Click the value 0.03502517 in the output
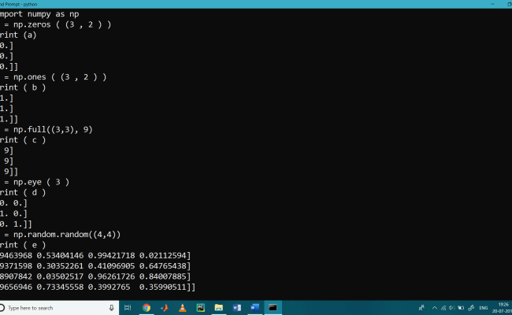 pyautogui.click(x=60, y=276)
